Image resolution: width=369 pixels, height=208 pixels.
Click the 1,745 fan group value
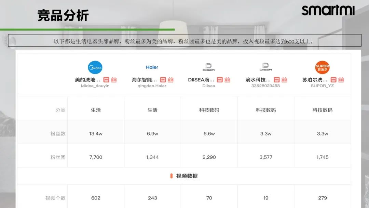323,157
